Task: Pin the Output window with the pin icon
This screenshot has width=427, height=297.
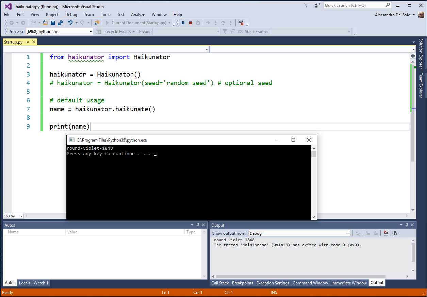Action: click(407, 225)
